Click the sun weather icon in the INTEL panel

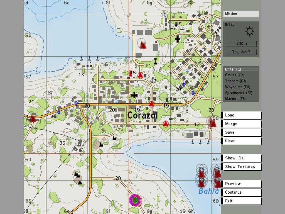click(x=250, y=31)
